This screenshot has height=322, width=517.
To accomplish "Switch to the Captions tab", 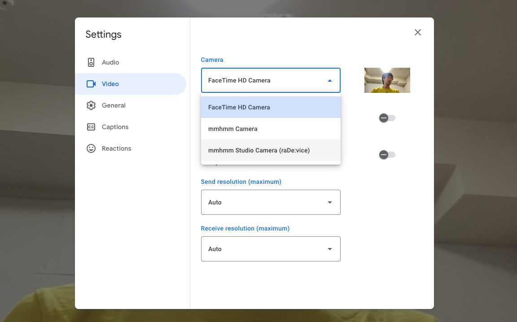I will (131, 127).
